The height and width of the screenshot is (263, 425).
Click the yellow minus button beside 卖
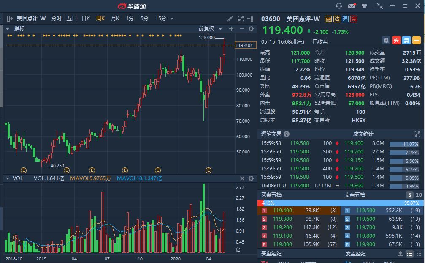click(416, 40)
